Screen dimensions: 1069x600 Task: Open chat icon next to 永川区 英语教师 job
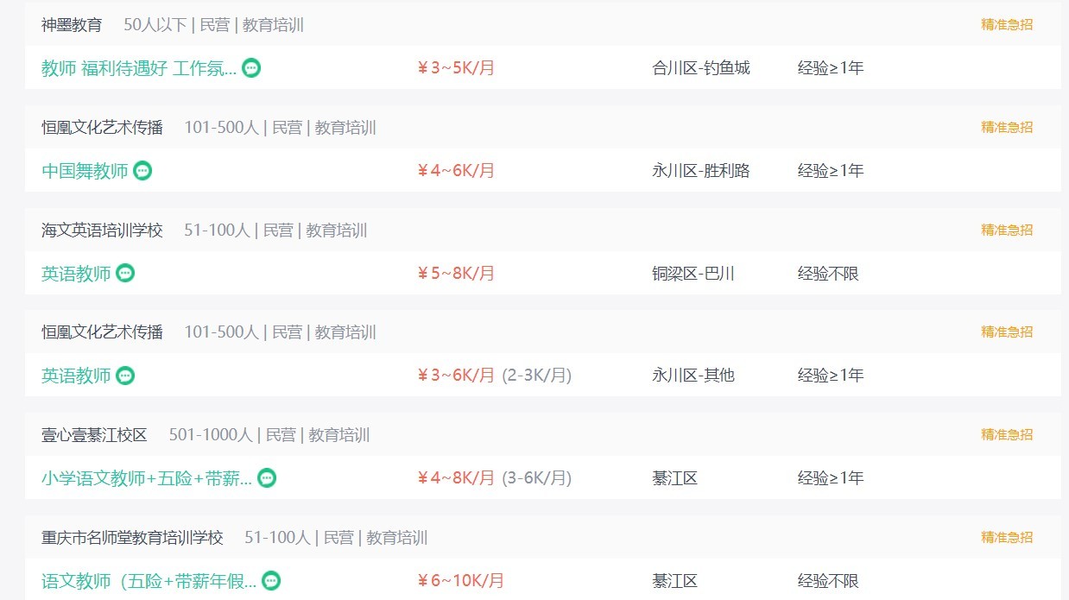[125, 376]
